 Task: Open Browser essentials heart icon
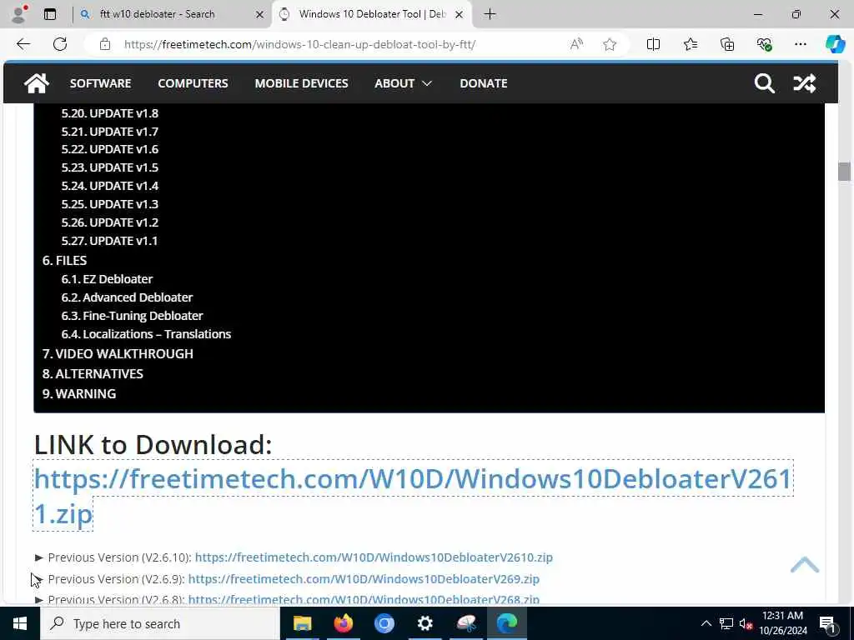click(764, 44)
